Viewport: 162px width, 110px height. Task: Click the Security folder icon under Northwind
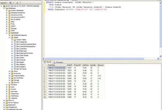pos(12,82)
